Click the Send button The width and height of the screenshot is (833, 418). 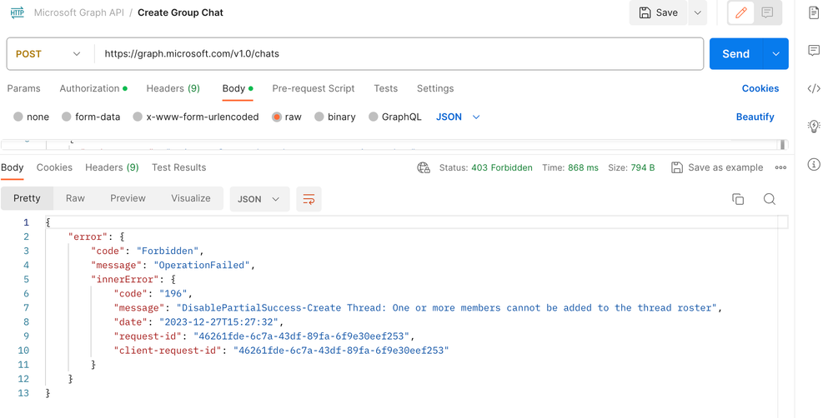point(736,53)
